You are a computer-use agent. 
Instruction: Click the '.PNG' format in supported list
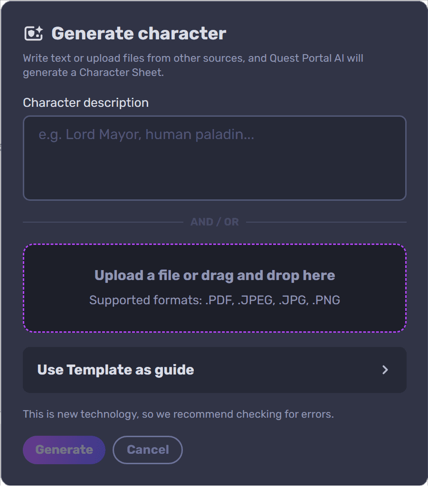(326, 300)
